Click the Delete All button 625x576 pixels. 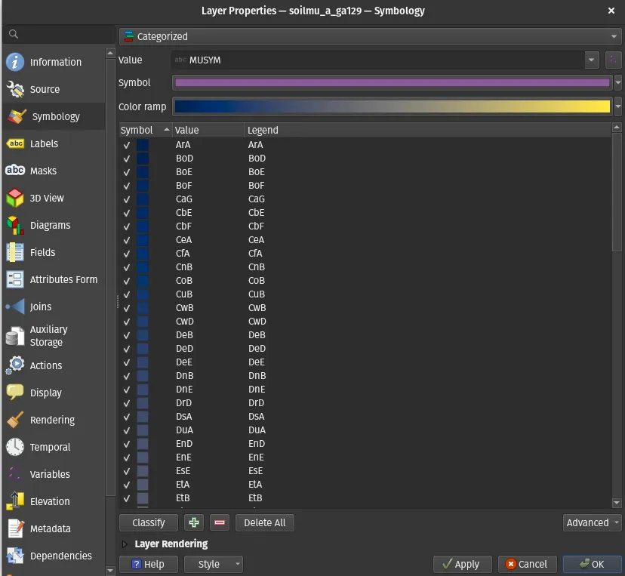tap(264, 522)
